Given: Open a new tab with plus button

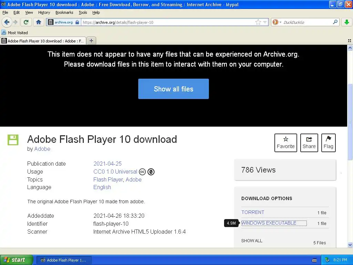Looking at the screenshot, I should [x=91, y=41].
